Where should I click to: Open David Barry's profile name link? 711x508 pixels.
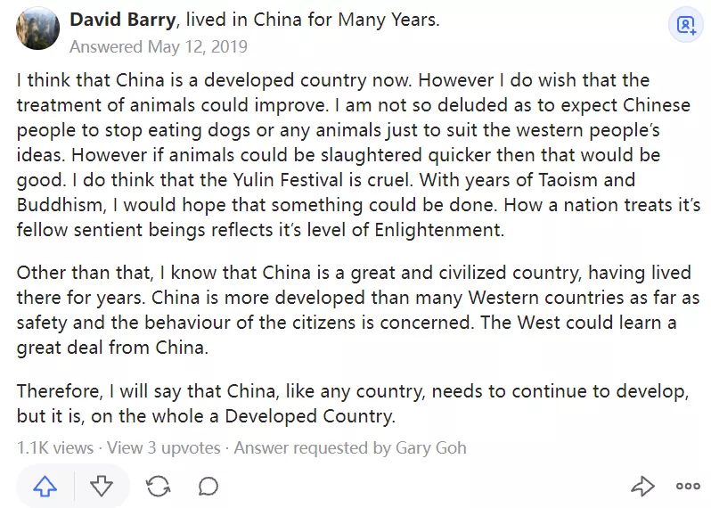tap(124, 19)
